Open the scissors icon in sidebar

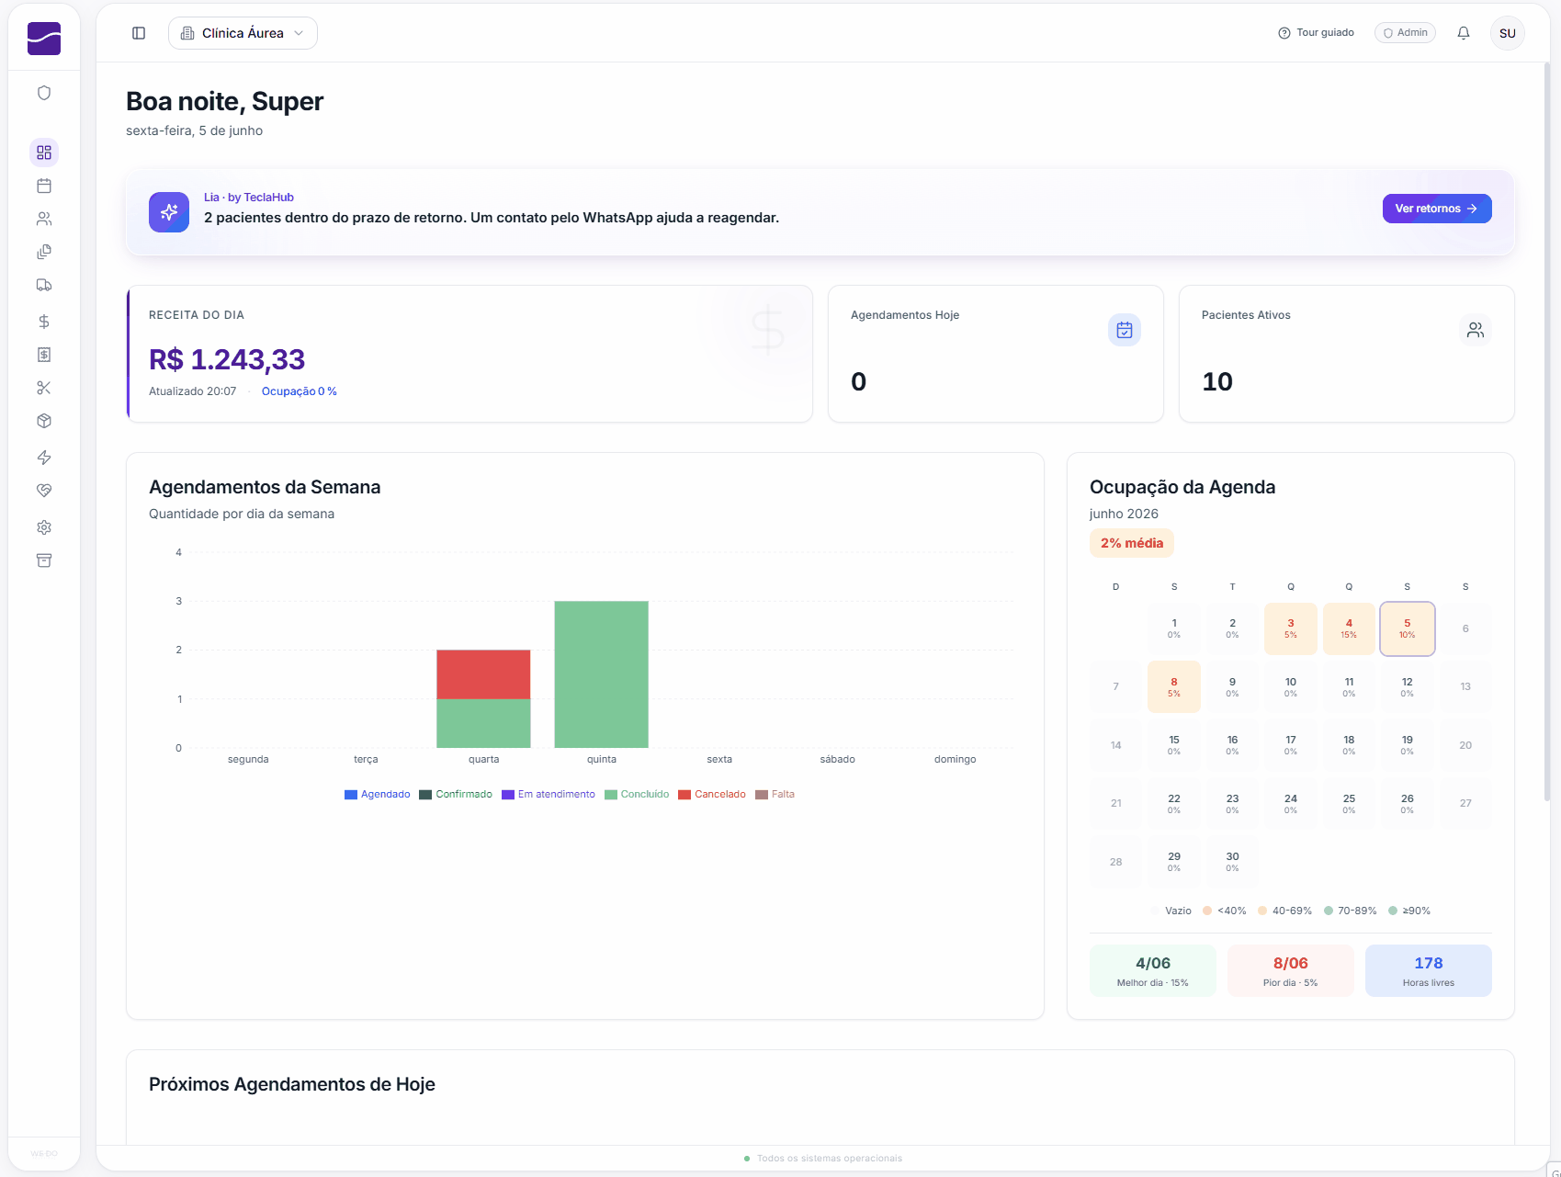(x=44, y=388)
